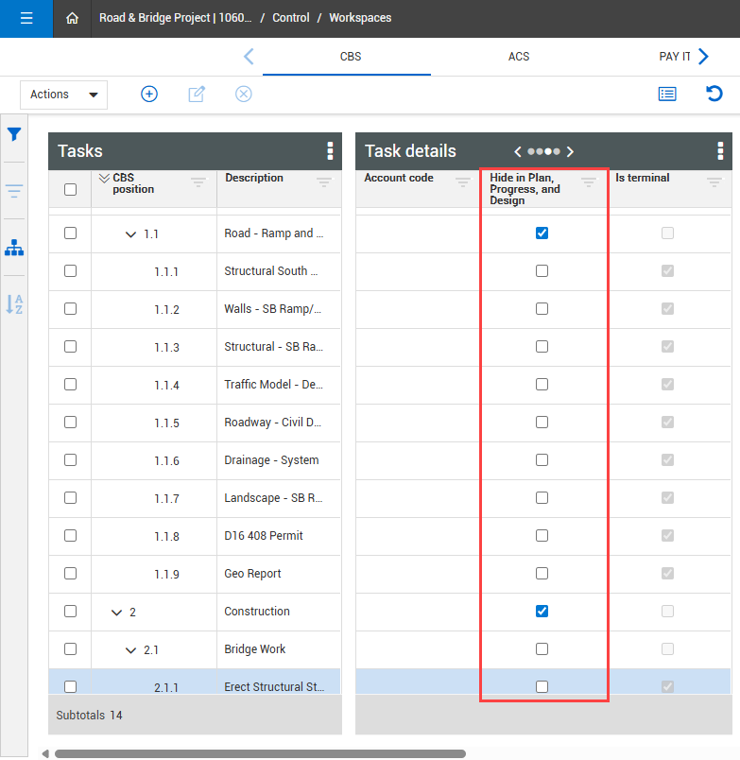Switch to the ACS tab

(519, 57)
